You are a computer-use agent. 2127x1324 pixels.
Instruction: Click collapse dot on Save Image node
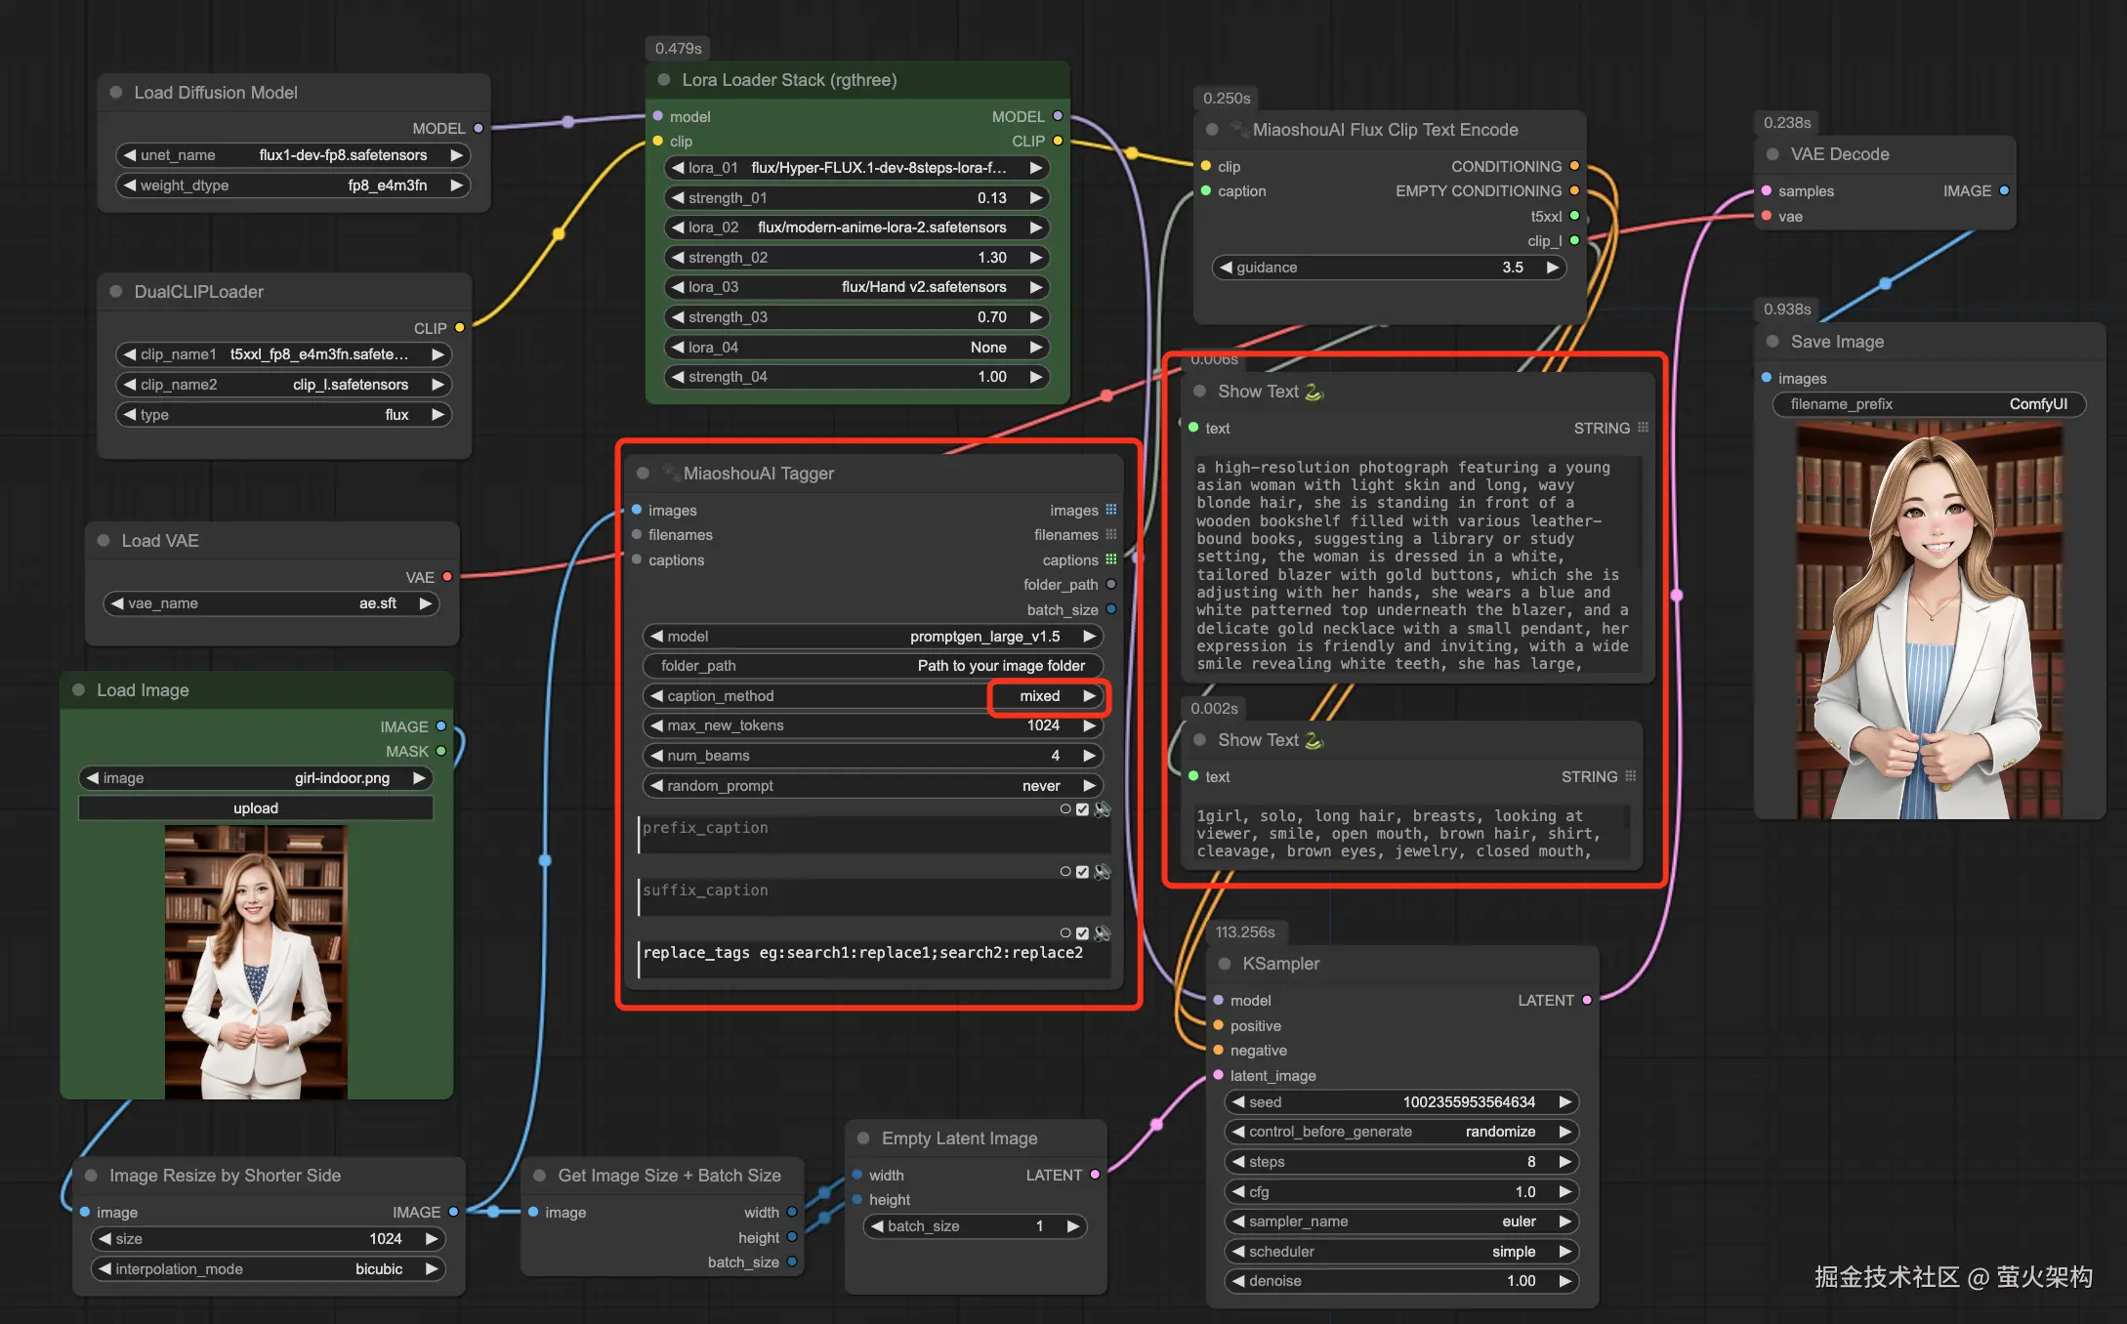tap(1772, 342)
